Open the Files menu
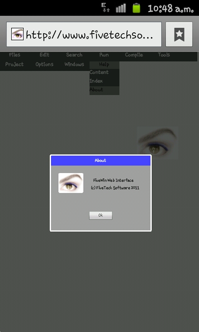The width and height of the screenshot is (199, 332). pos(15,55)
